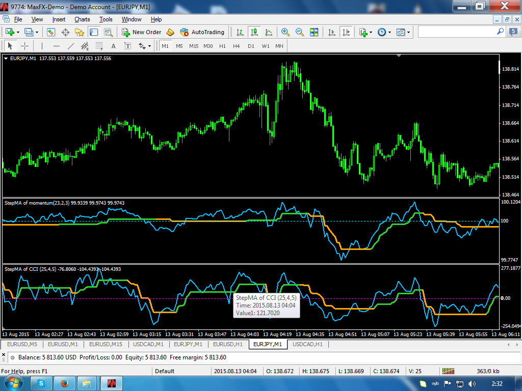Open the Indicators list dropdown
The image size is (522, 391).
point(365,32)
